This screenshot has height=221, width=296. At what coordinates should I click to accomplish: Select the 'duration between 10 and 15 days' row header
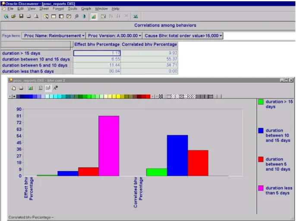click(x=36, y=59)
